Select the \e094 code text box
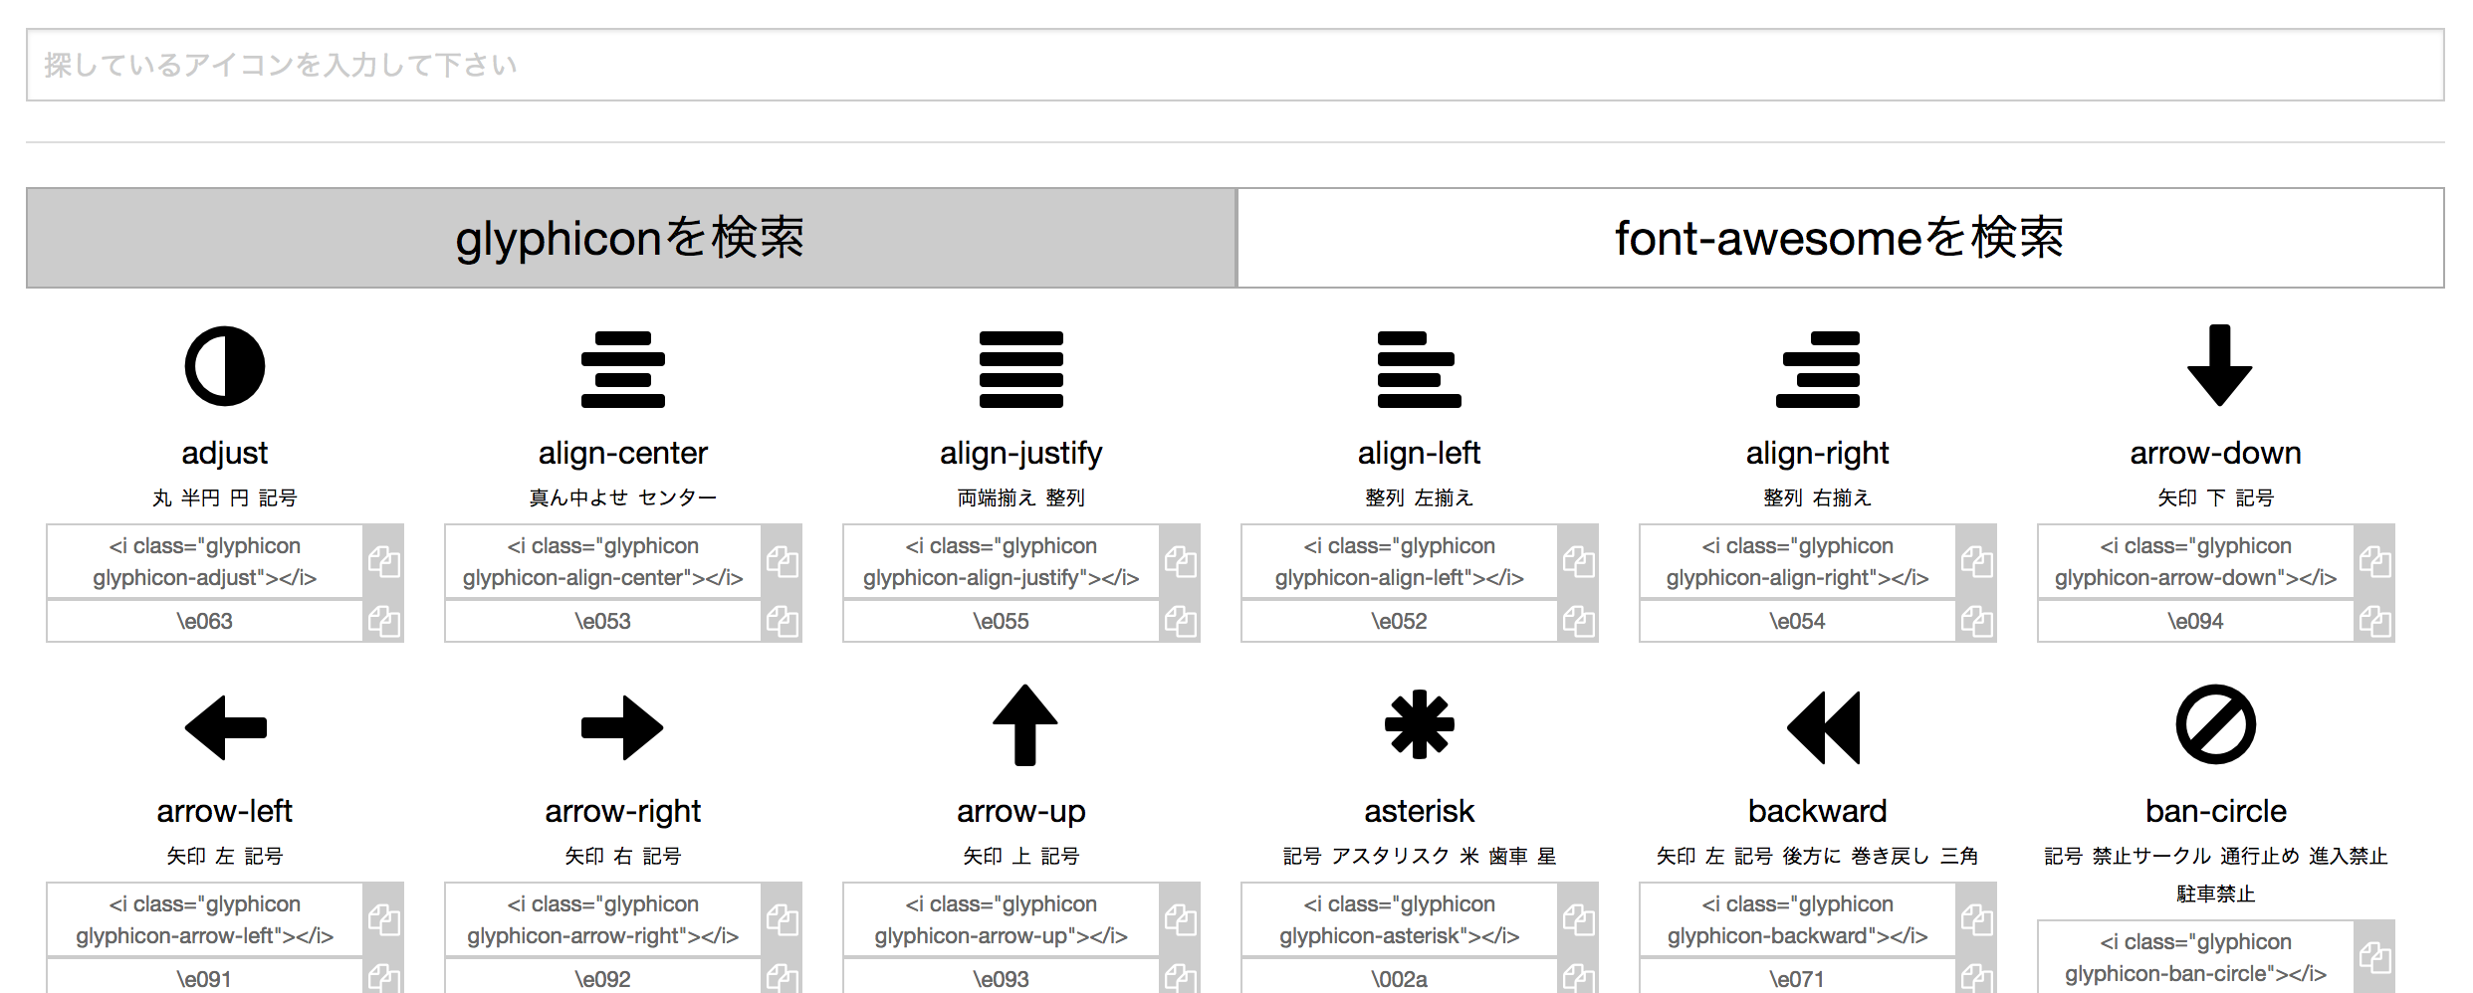 click(2196, 621)
